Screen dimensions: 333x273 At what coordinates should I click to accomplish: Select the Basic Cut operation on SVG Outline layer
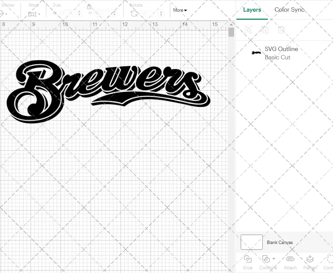click(278, 57)
